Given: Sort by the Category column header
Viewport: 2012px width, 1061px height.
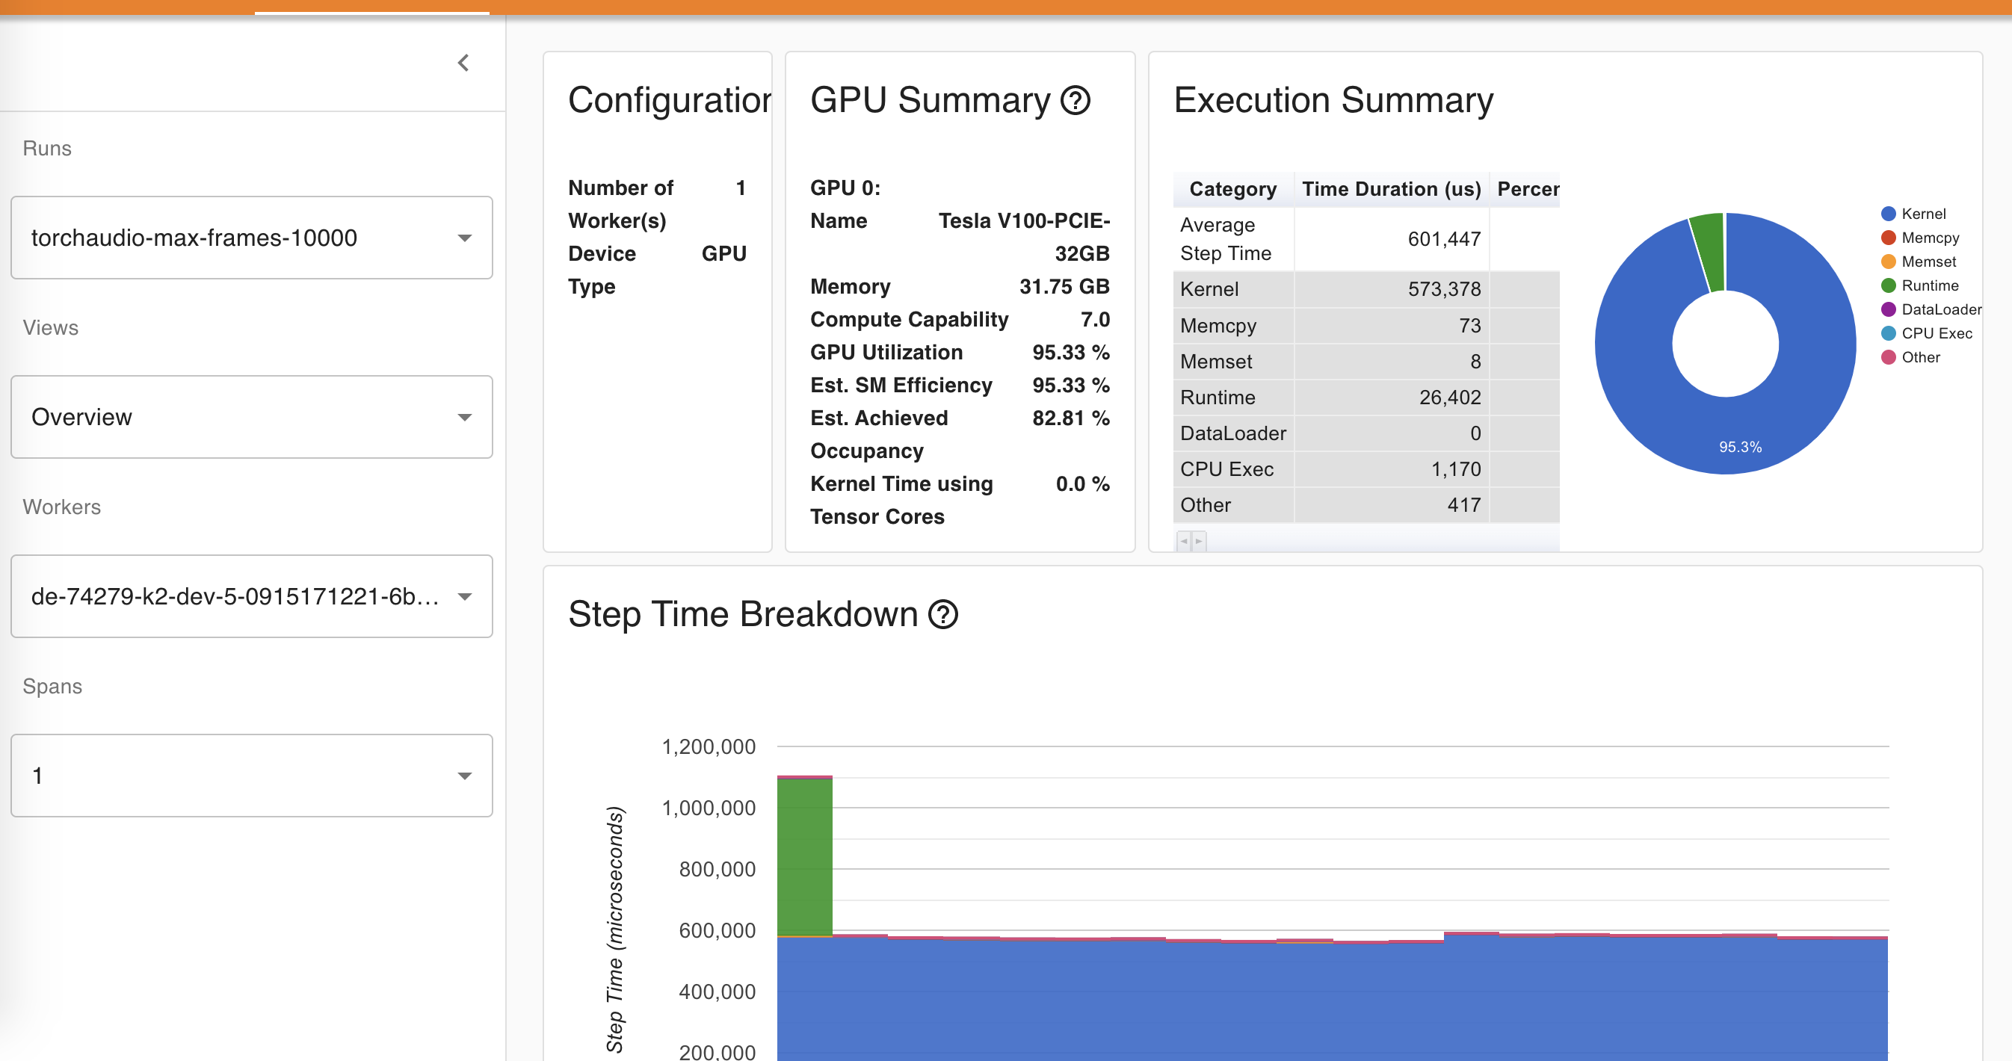Looking at the screenshot, I should 1232,189.
